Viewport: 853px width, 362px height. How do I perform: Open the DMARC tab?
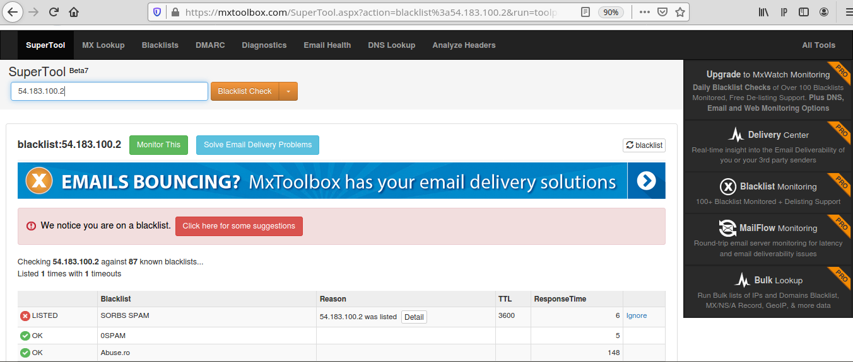210,45
